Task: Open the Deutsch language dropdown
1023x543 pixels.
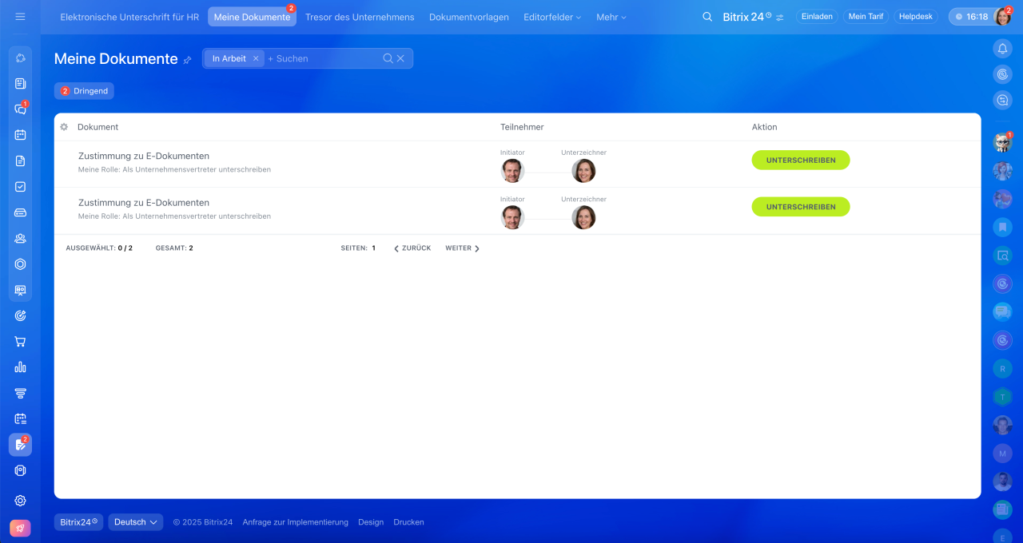Action: tap(136, 522)
